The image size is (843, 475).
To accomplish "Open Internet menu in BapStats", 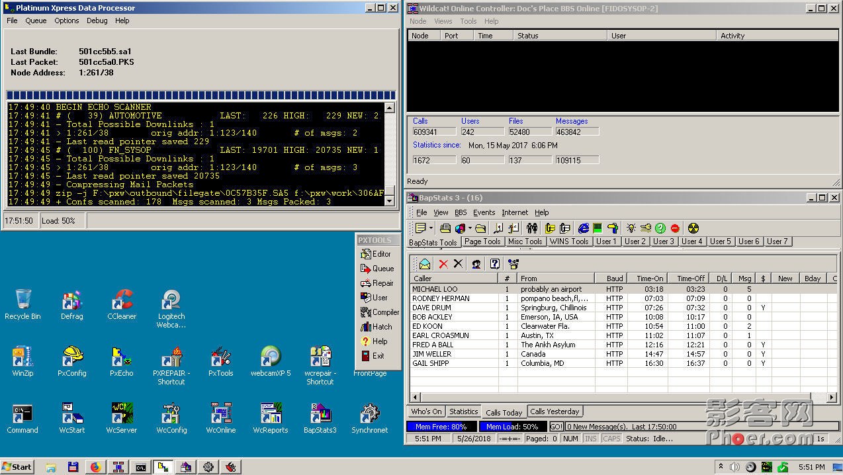I will (x=515, y=212).
